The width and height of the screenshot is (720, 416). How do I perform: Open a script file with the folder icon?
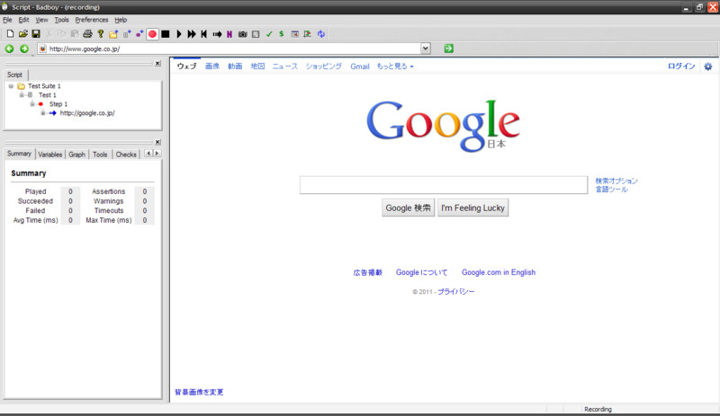[23, 34]
